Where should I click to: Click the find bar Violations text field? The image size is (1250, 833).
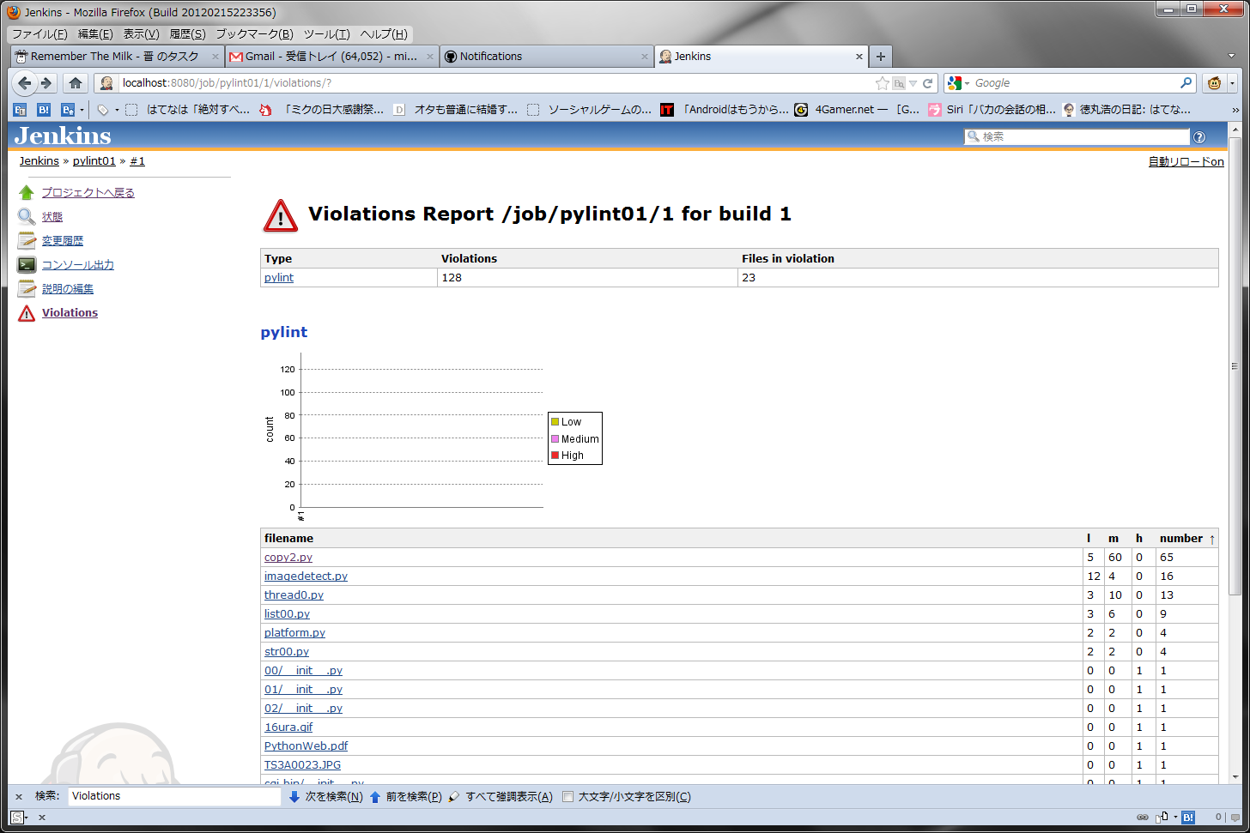click(174, 797)
